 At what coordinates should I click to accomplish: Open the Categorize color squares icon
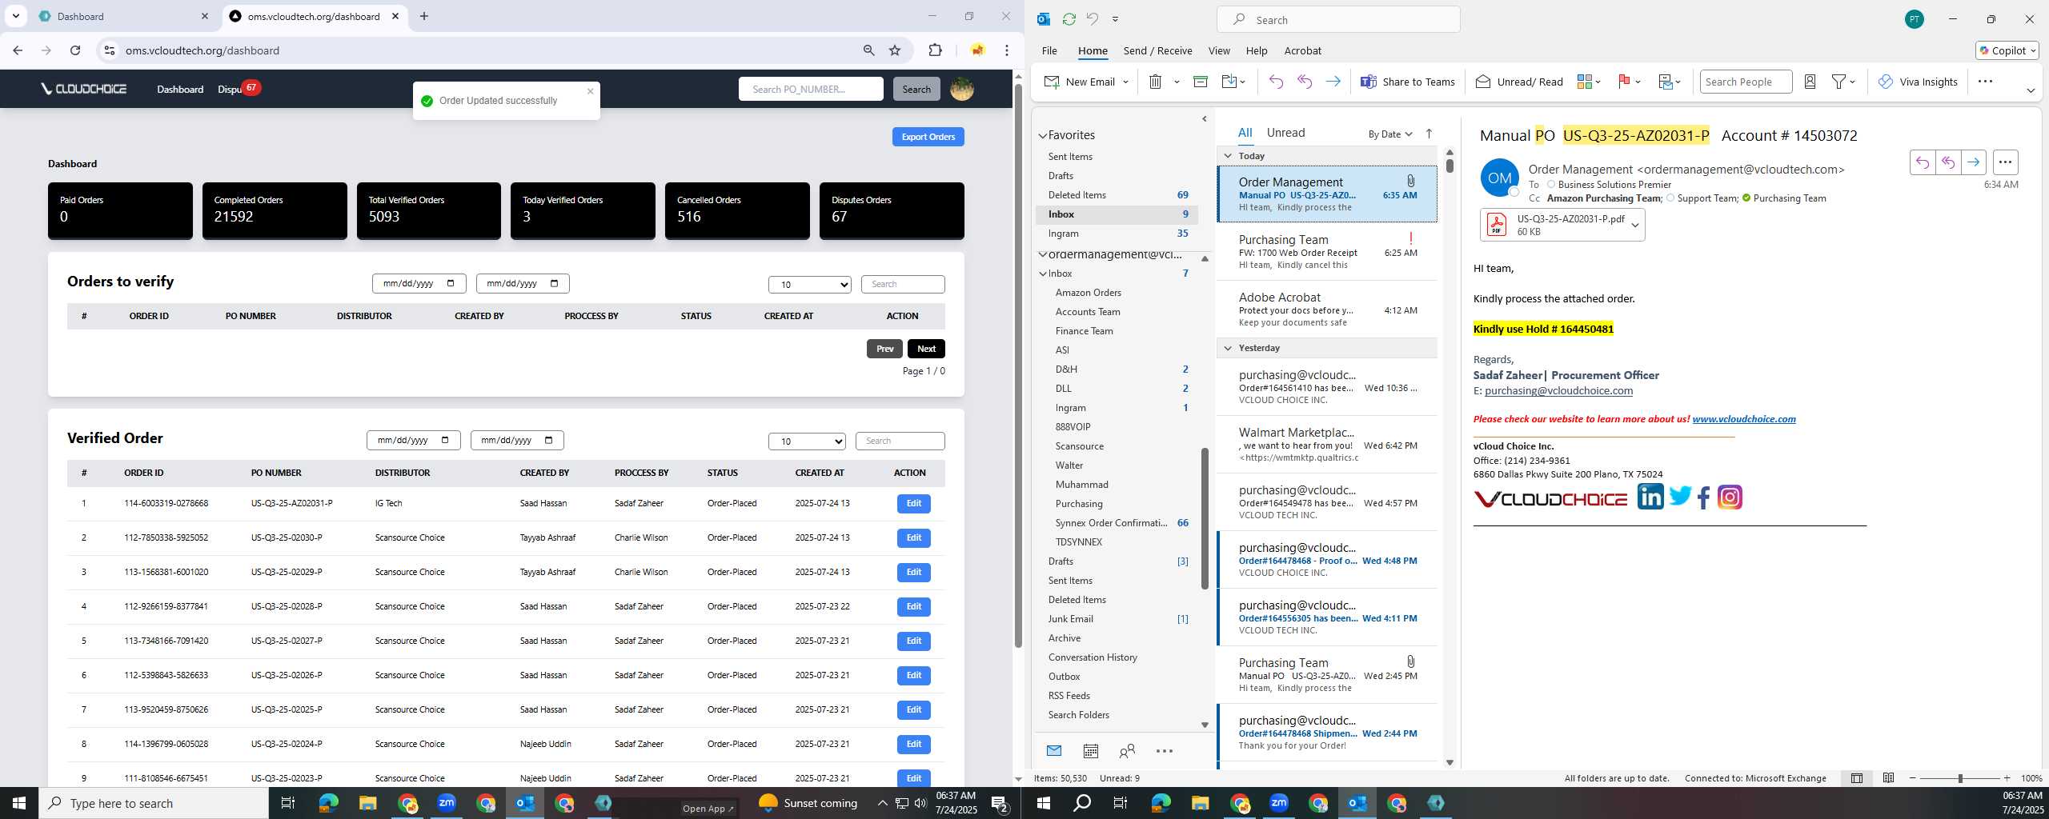coord(1584,82)
